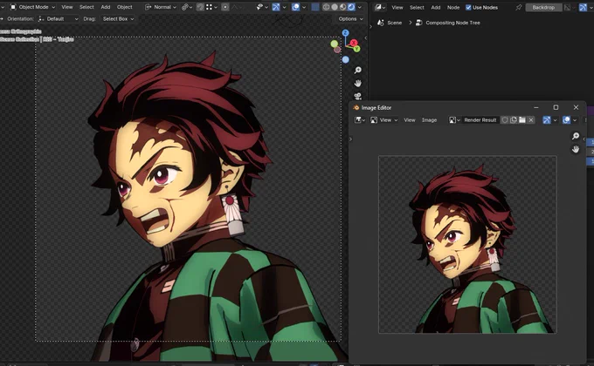Expand the 3D viewport sidebar arrow
Viewport: 594px width, 366px height.
click(x=365, y=37)
